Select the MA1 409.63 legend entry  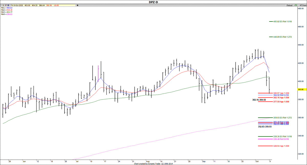(x=6, y=8)
